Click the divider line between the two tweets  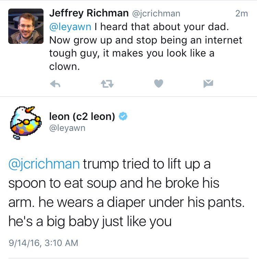[x=128, y=96]
